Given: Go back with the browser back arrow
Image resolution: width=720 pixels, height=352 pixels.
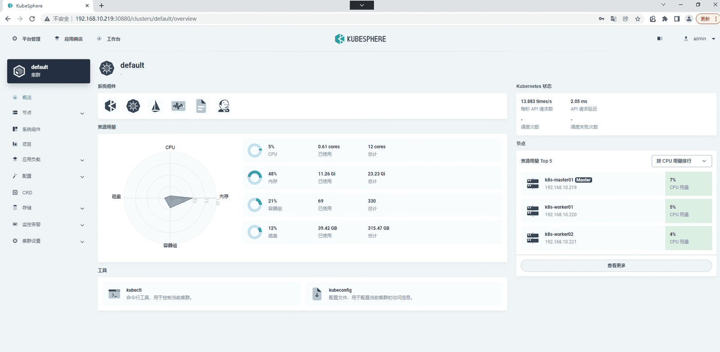Looking at the screenshot, I should [8, 18].
